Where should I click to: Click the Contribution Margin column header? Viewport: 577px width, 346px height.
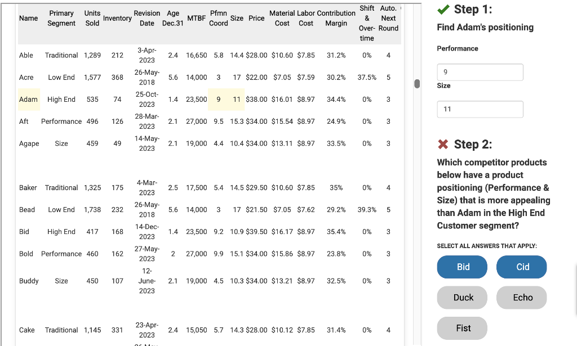point(336,19)
